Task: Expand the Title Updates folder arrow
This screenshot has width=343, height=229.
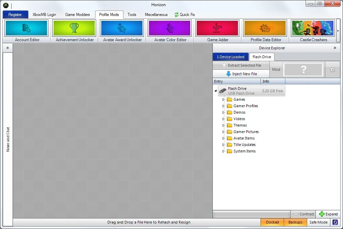Action: point(223,145)
